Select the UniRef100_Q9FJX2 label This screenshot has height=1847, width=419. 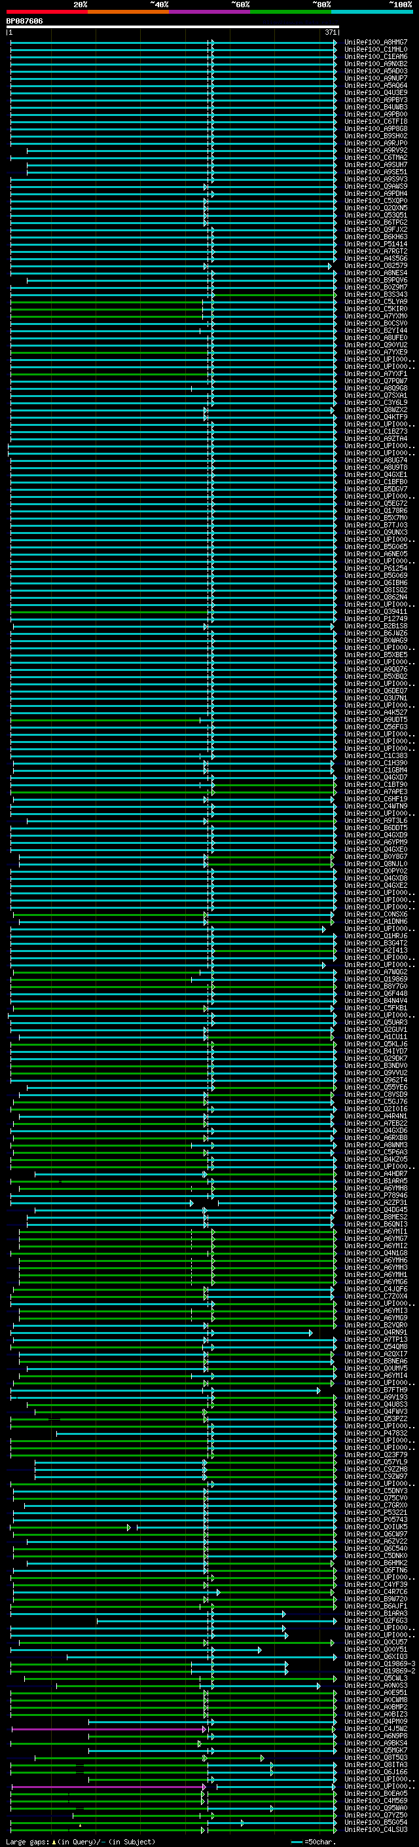tap(375, 229)
